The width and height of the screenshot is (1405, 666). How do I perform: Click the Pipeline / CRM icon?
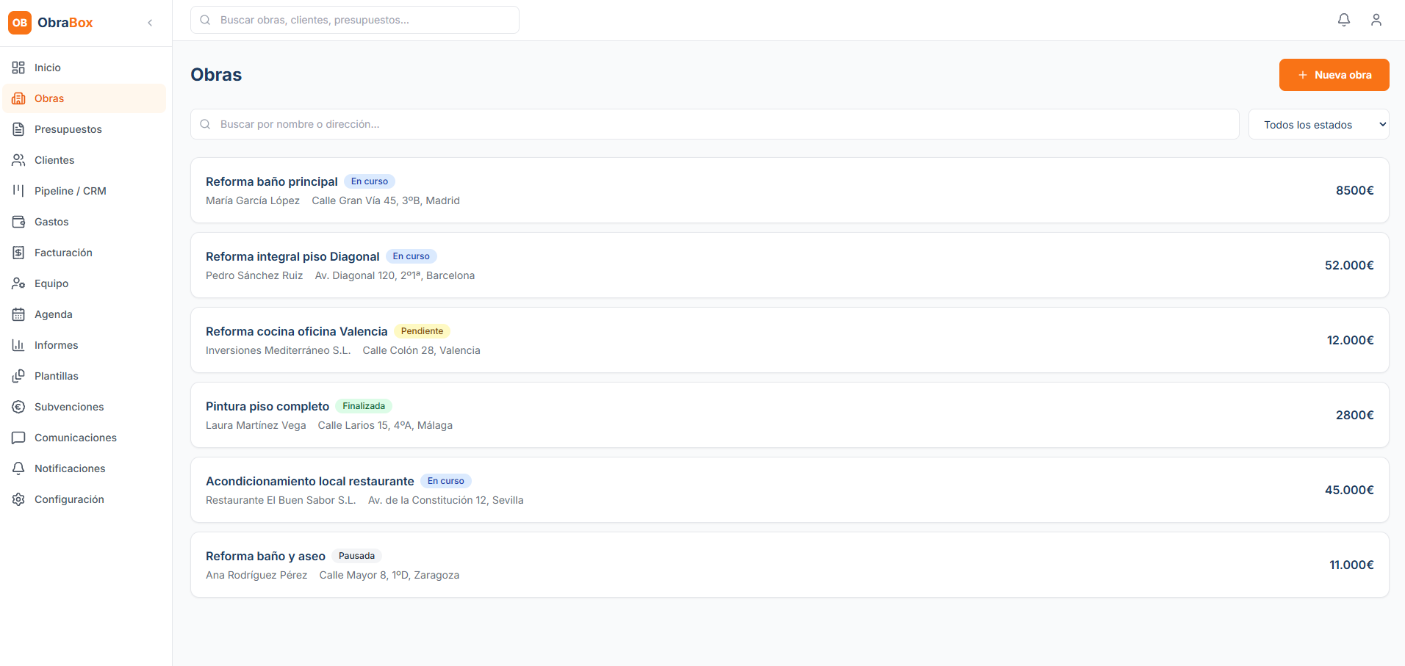(x=18, y=191)
